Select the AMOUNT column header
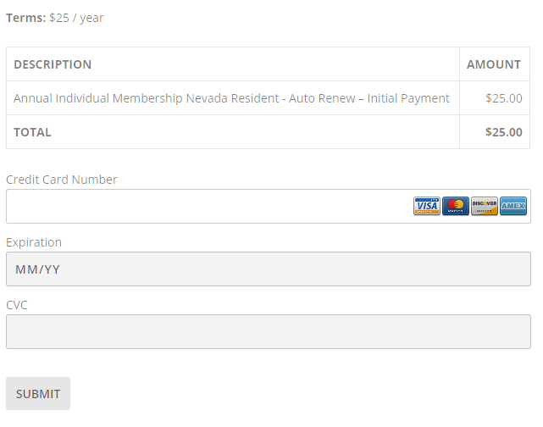This screenshot has width=543, height=427. (x=494, y=64)
